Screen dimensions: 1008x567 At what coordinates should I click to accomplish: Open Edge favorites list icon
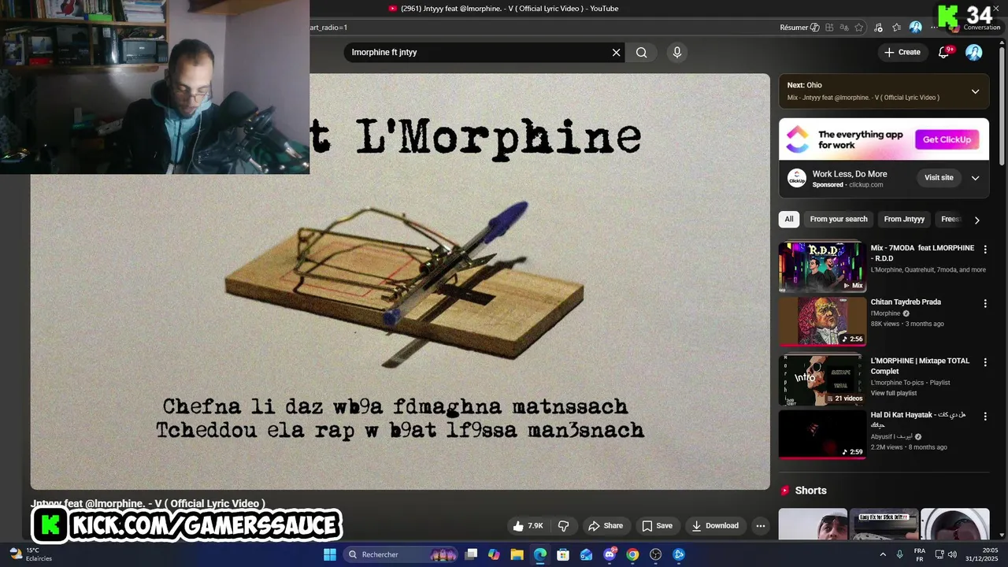coord(897,28)
